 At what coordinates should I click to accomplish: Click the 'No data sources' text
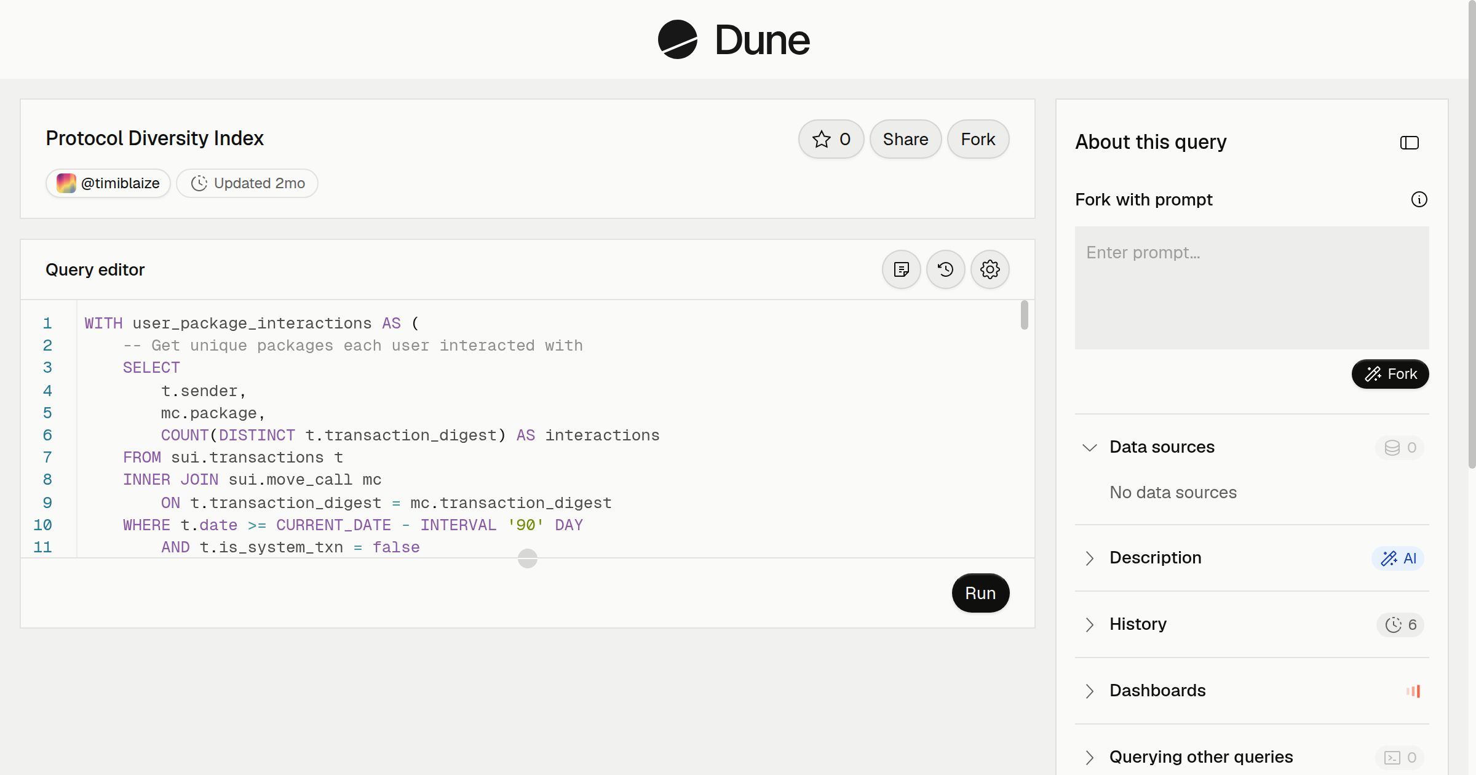point(1173,493)
